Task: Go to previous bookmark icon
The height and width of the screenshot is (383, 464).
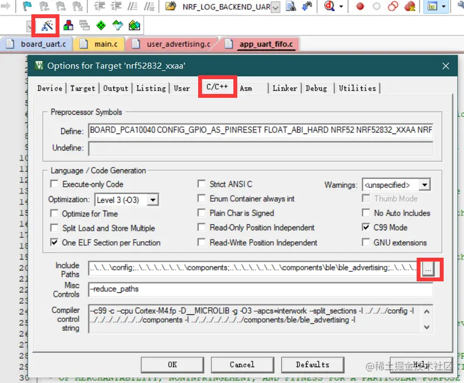Action: click(x=45, y=6)
